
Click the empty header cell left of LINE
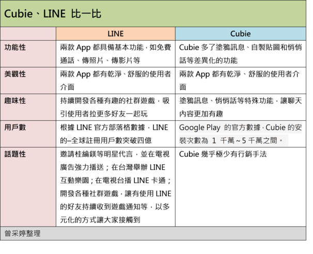coord(28,34)
